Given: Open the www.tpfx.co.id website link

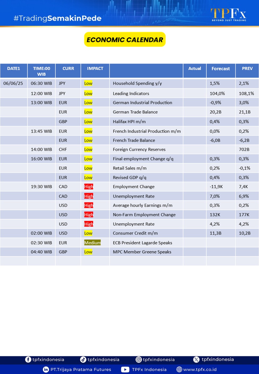Looking at the screenshot, I should (200, 369).
